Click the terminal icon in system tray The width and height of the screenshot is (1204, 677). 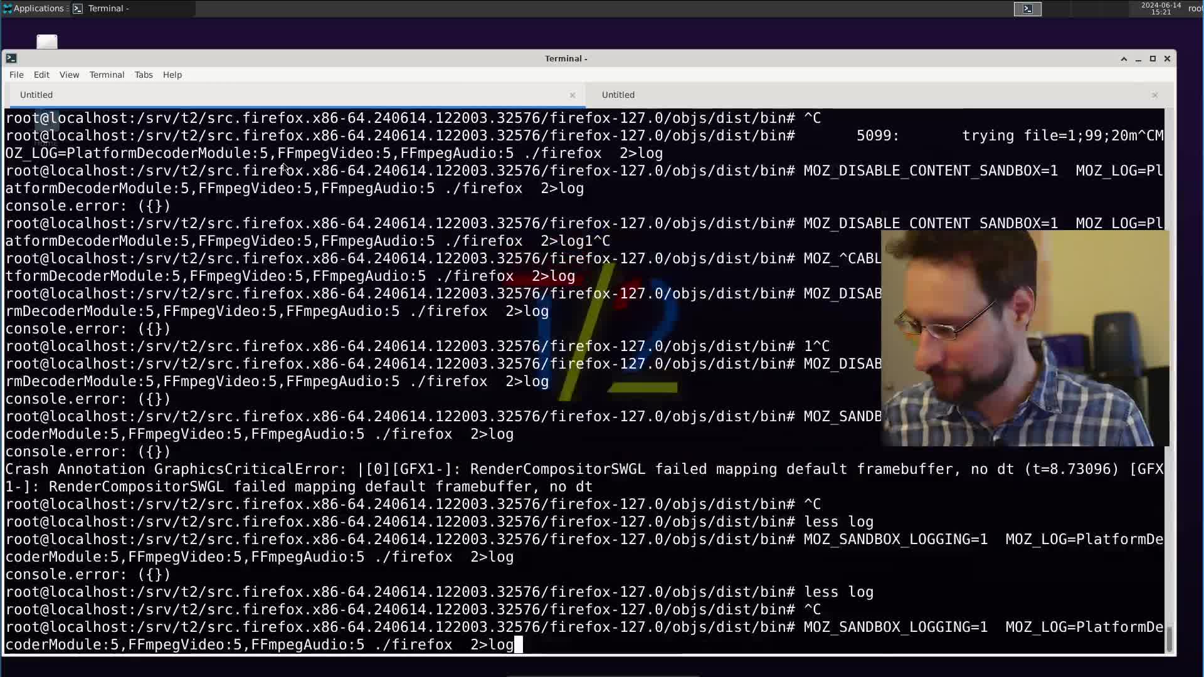click(1027, 9)
